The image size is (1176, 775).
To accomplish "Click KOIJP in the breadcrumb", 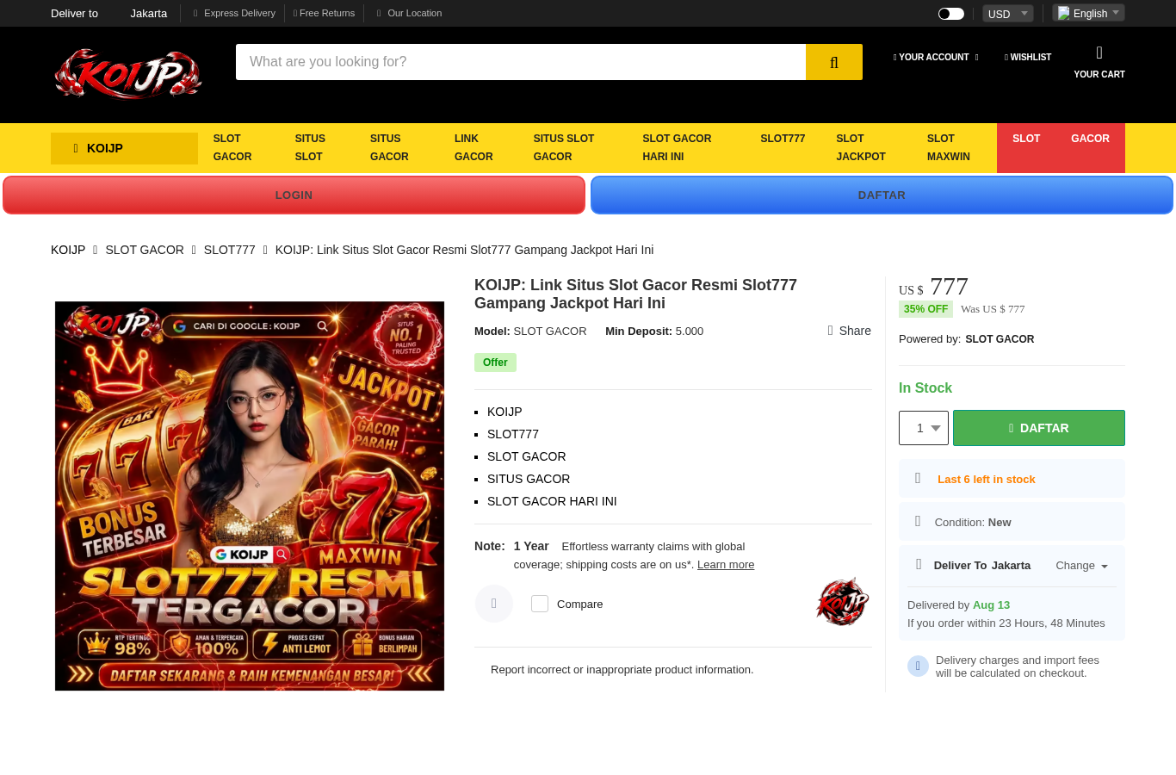I will coord(68,250).
